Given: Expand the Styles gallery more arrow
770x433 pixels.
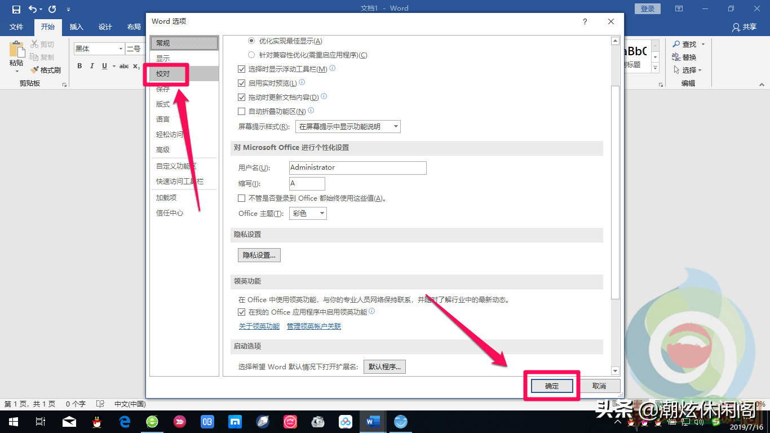Looking at the screenshot, I should [x=656, y=68].
